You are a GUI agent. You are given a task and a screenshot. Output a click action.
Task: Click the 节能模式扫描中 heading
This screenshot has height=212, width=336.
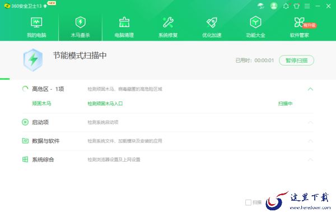click(x=80, y=56)
